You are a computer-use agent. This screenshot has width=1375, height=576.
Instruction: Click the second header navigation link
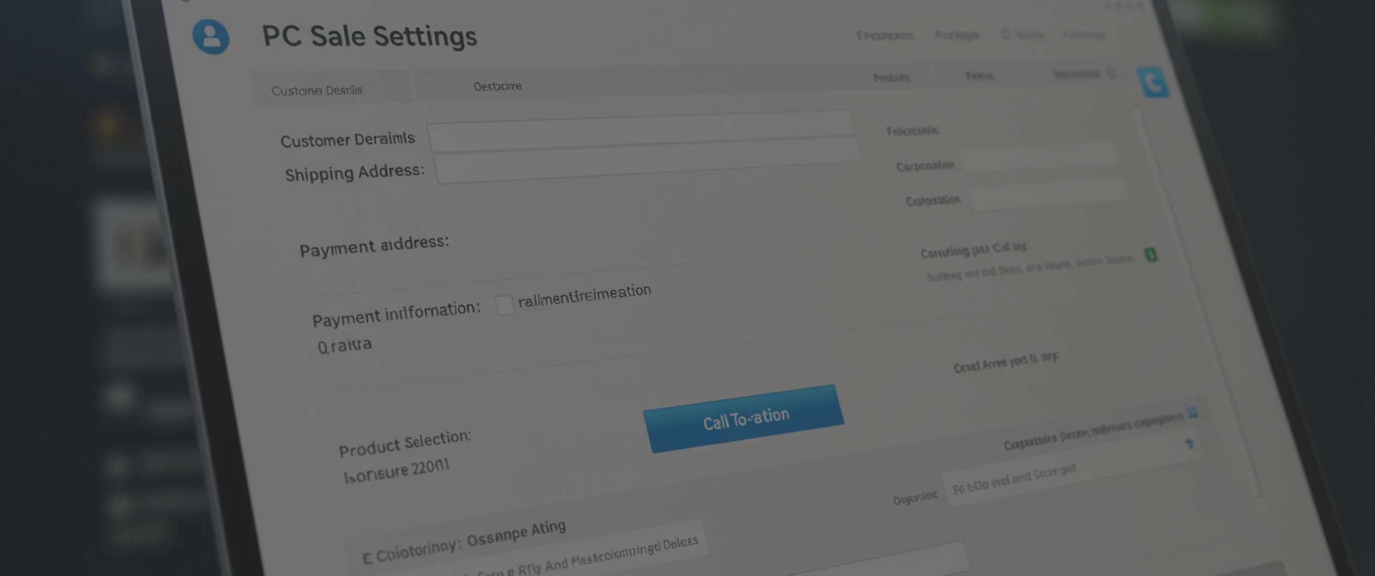[957, 35]
